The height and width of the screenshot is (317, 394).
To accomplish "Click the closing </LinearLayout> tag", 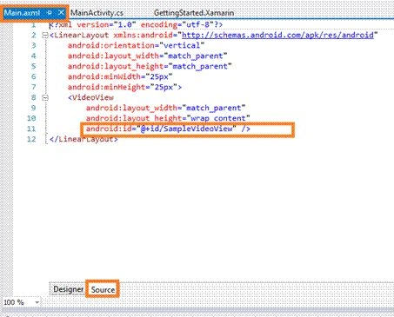I will click(83, 139).
